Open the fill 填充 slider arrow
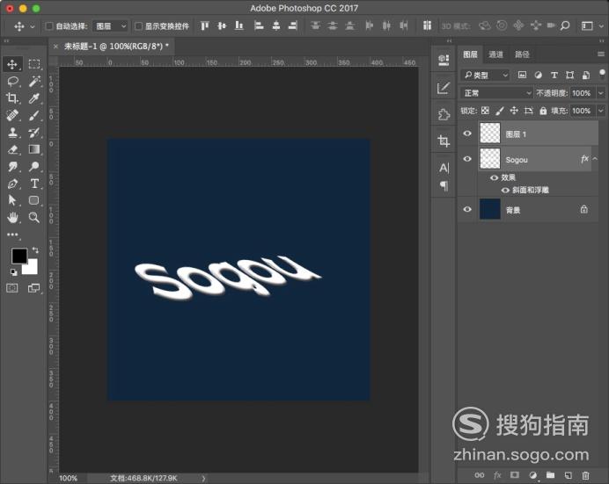609x484 pixels. pos(601,111)
